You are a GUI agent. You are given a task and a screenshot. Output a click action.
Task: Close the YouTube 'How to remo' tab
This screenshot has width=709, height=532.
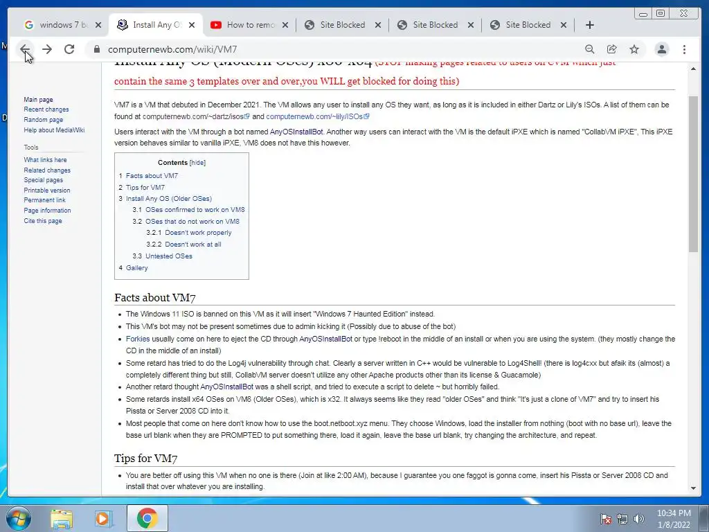(285, 25)
